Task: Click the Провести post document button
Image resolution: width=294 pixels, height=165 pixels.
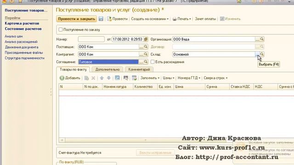Action: click(x=117, y=19)
